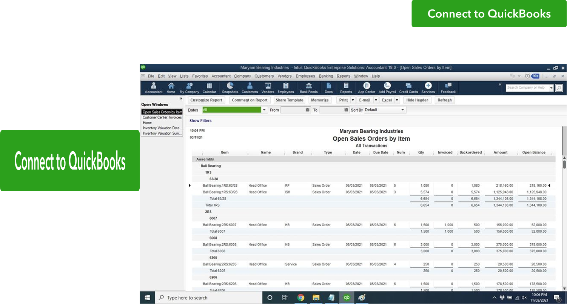Click the Backordered column header
This screenshot has height=304, width=567.
pos(470,152)
